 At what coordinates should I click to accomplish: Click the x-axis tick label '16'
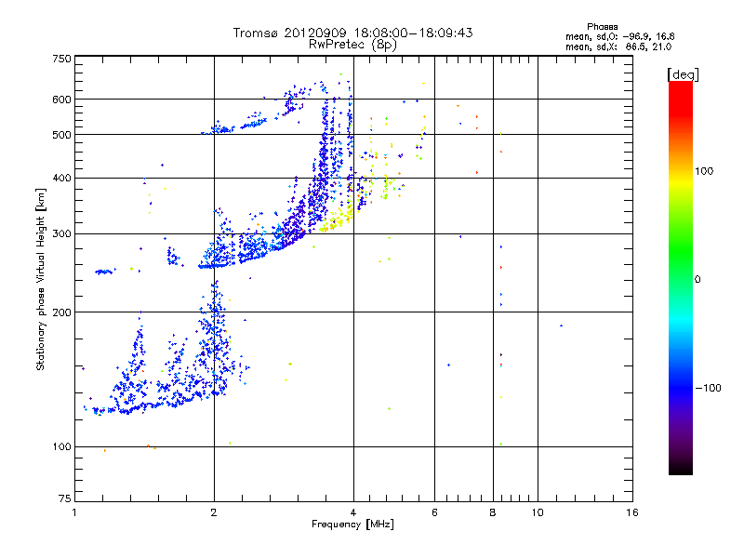pyautogui.click(x=632, y=512)
